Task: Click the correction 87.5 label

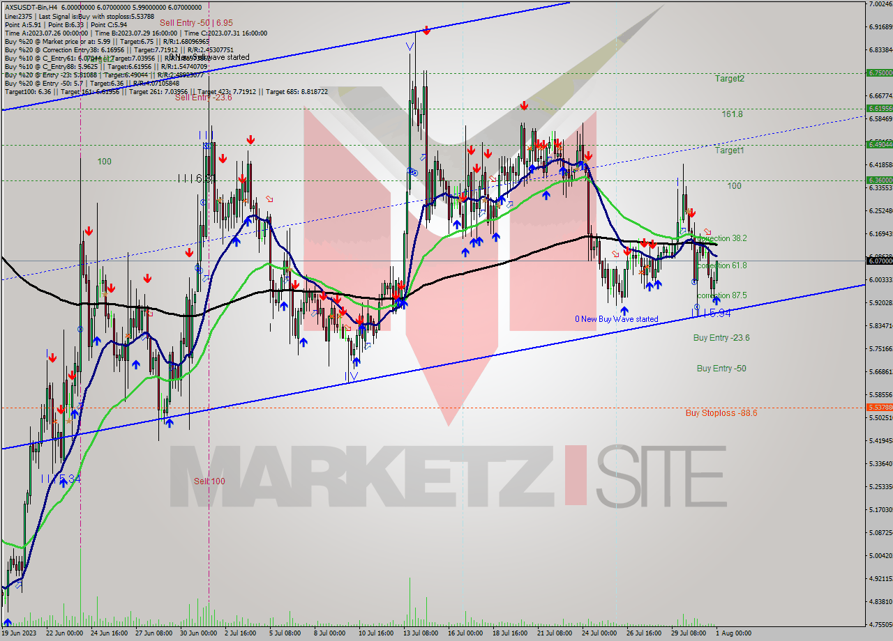Action: click(722, 296)
